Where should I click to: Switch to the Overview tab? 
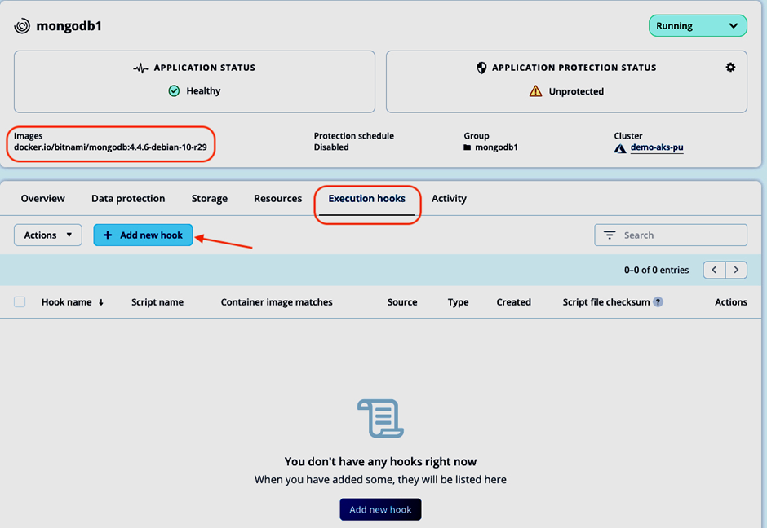pos(43,198)
